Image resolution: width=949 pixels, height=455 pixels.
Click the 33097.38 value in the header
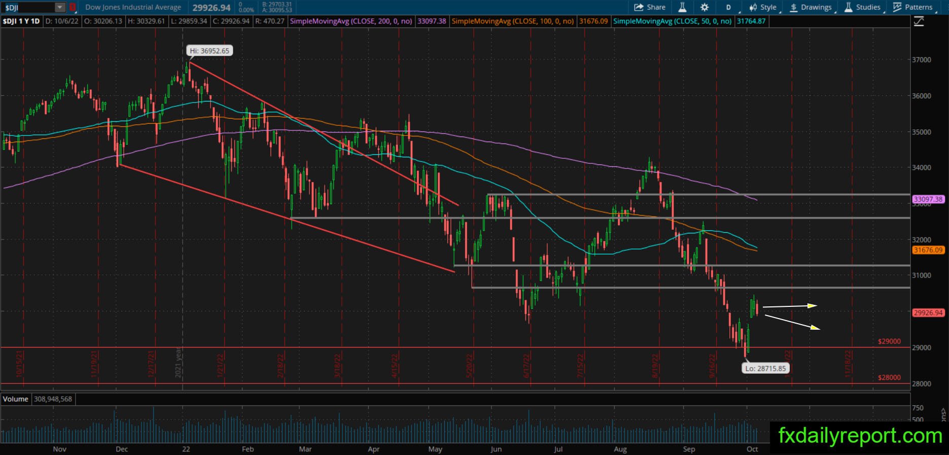click(432, 21)
